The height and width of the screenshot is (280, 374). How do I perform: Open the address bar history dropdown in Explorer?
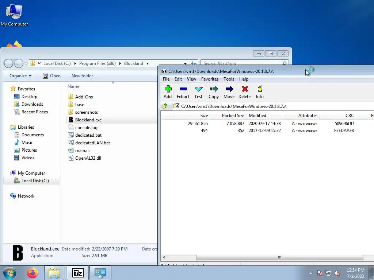point(185,63)
